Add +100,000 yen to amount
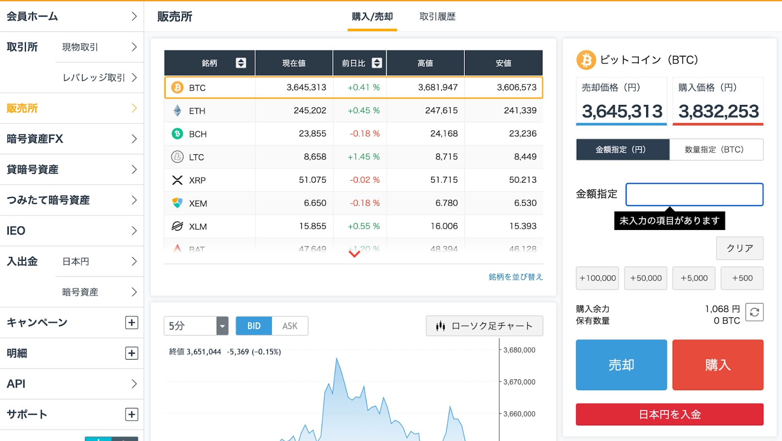This screenshot has width=782, height=441. pos(597,278)
